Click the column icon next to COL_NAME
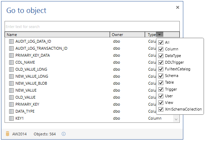 [x=11, y=62]
